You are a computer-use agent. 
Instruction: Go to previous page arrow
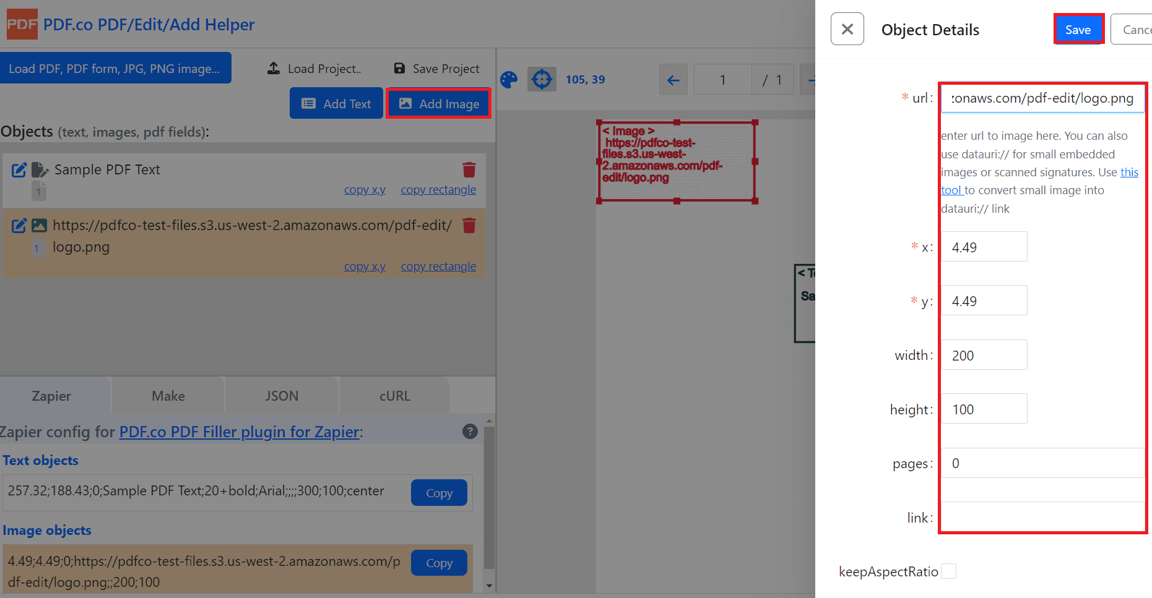673,80
